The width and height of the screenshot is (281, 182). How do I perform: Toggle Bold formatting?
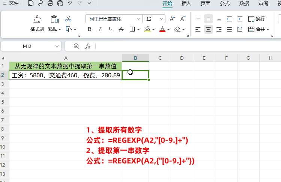[x=89, y=29]
